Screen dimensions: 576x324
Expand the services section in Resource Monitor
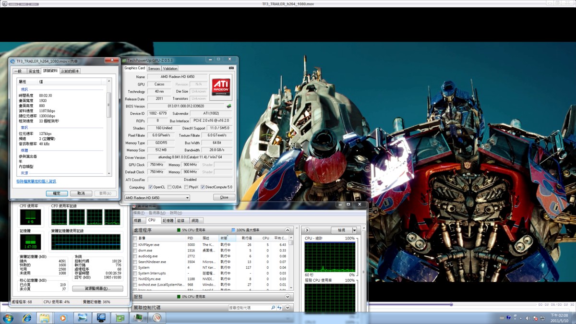(x=288, y=297)
